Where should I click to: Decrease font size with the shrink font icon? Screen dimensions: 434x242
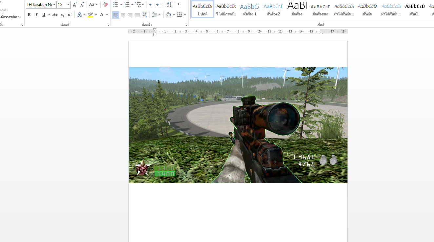82,5
